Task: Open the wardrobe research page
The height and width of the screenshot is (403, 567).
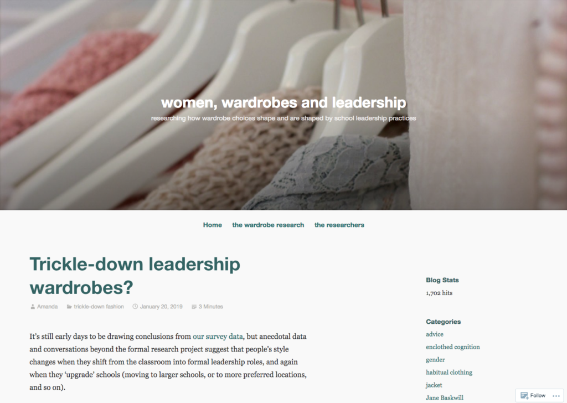Action: (x=268, y=225)
